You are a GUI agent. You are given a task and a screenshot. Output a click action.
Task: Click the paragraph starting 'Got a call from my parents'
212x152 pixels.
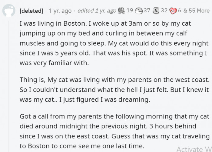[x=115, y=131]
